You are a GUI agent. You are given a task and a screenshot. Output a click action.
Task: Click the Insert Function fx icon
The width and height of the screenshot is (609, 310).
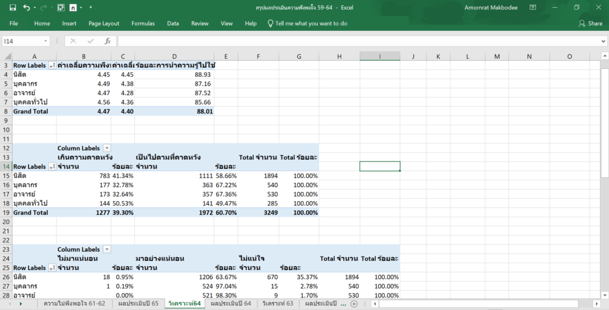pyautogui.click(x=108, y=41)
